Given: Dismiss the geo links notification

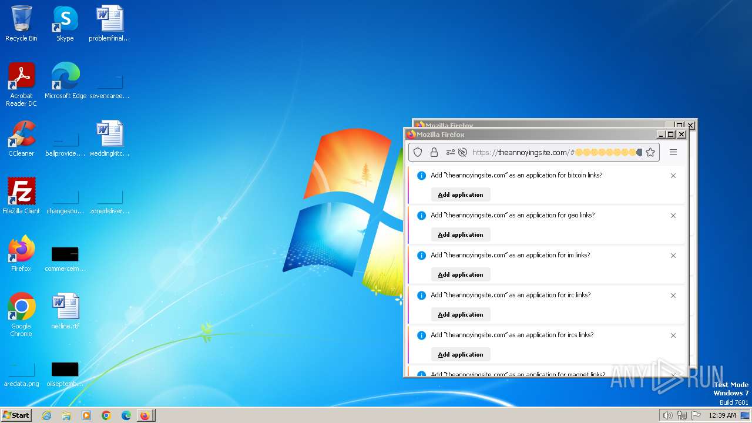Looking at the screenshot, I should [673, 216].
